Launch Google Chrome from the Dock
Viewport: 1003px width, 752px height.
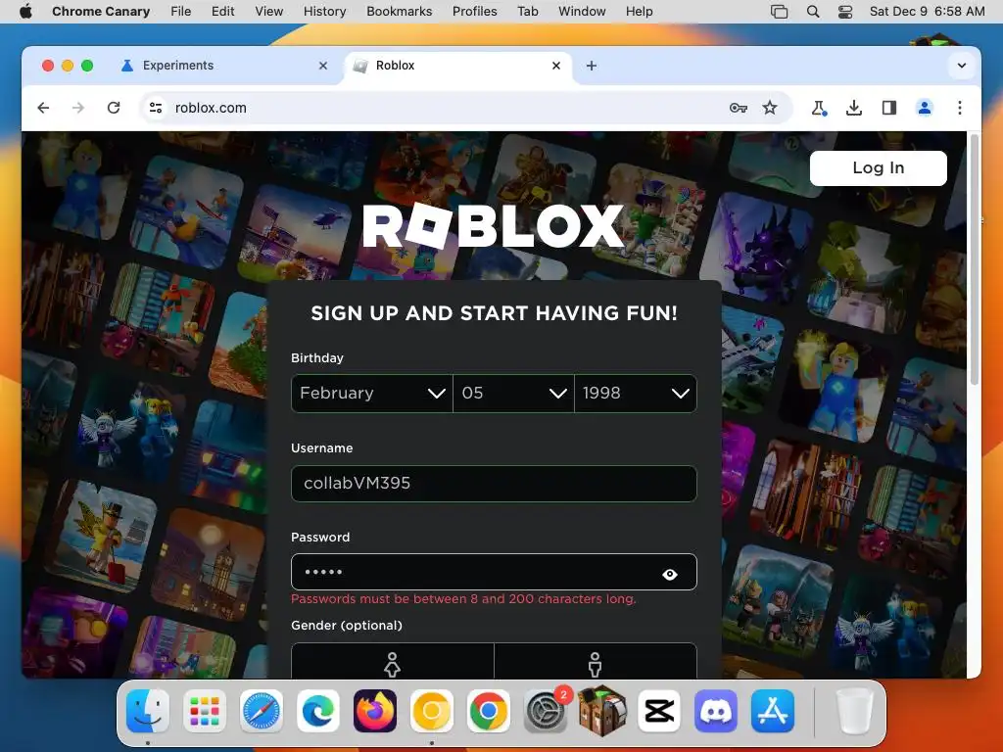[488, 711]
